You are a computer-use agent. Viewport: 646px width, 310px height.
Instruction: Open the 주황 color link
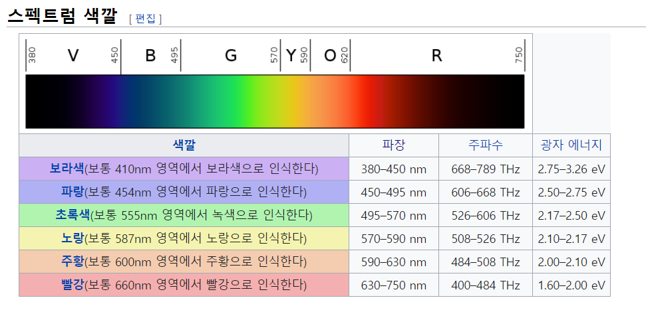pyautogui.click(x=73, y=261)
